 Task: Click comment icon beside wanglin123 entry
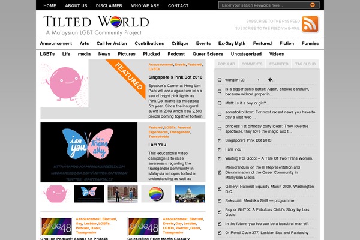click(x=220, y=80)
